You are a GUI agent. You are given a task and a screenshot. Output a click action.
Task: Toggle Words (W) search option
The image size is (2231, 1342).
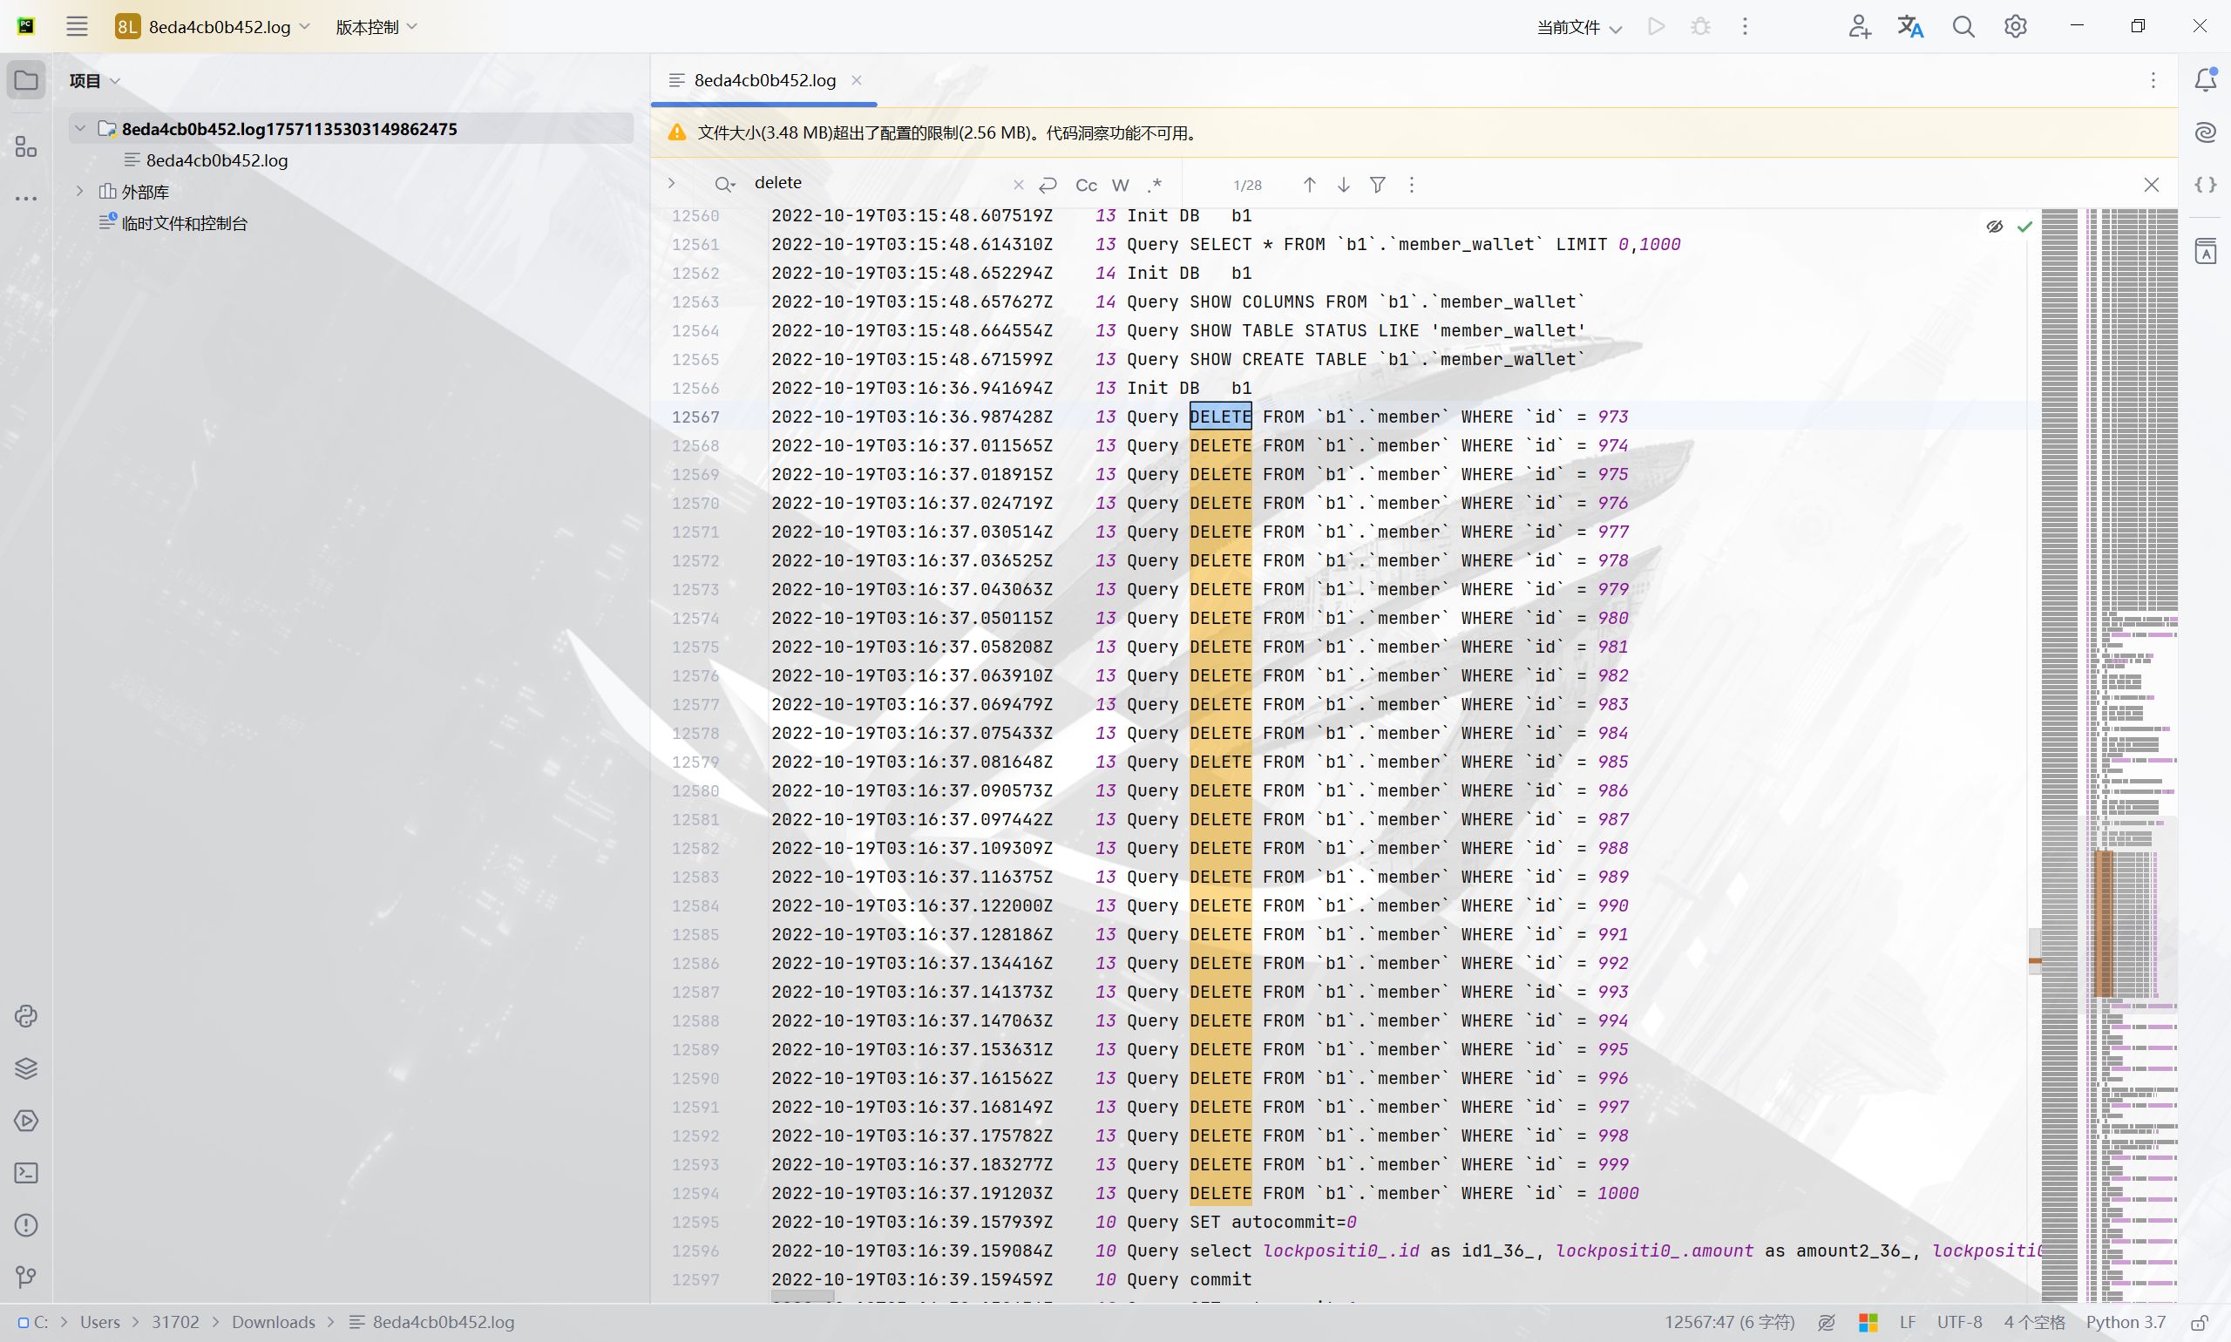pos(1121,185)
